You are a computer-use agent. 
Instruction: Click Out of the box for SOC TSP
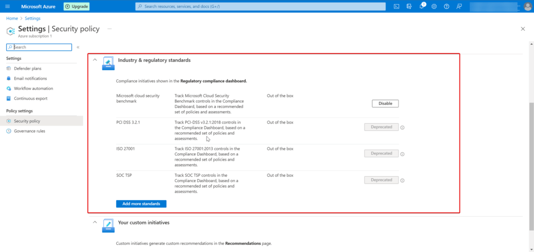click(280, 175)
